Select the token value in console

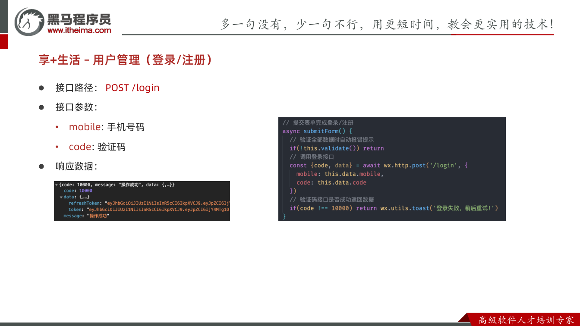click(158, 210)
